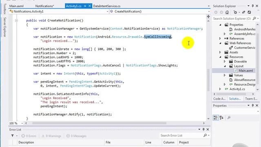Image resolution: width=261 pixels, height=147 pixels.
Task: Open the pending changes filter icon
Action: tap(235, 12)
